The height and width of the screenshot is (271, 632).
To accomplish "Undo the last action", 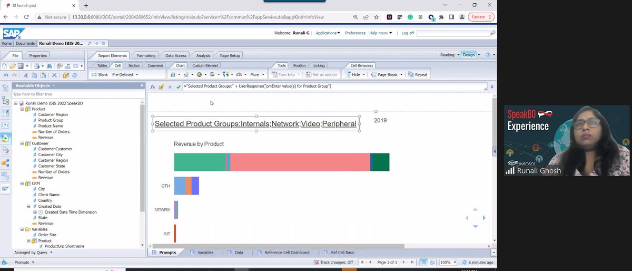I will (5, 75).
